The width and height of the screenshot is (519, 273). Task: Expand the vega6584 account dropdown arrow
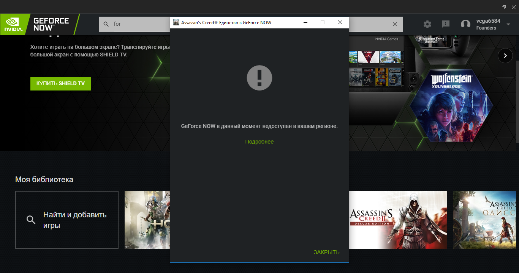[x=508, y=24]
